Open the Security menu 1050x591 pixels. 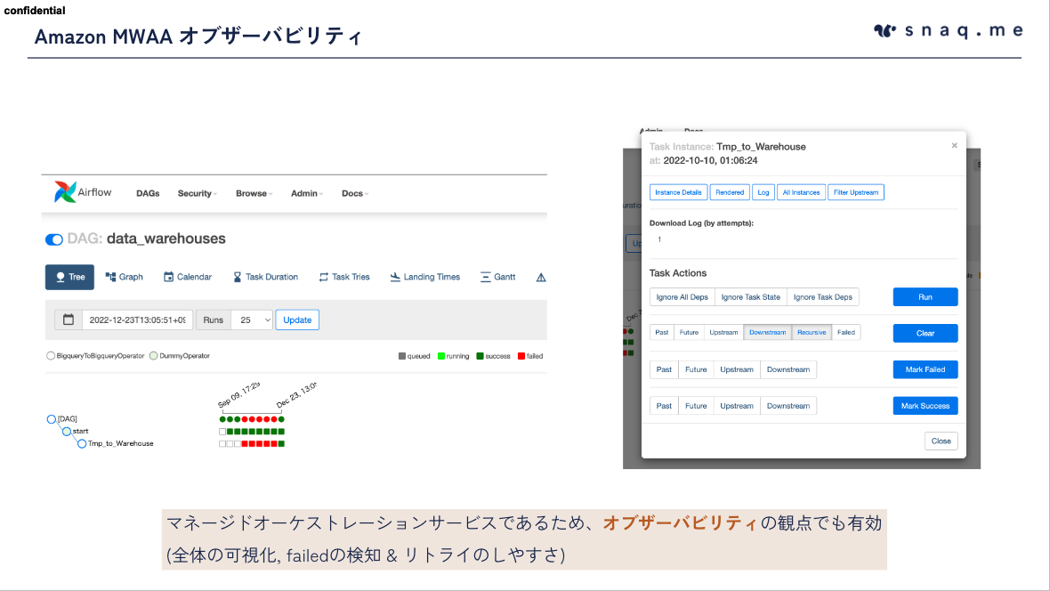pos(197,193)
